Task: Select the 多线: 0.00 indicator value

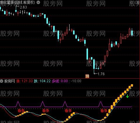Action: click(60, 81)
